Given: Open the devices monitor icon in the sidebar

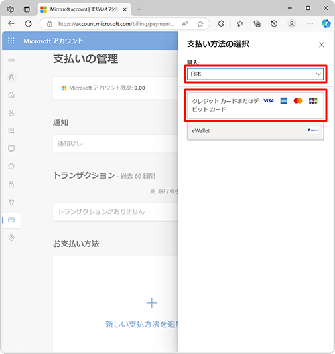Looking at the screenshot, I should (x=11, y=149).
